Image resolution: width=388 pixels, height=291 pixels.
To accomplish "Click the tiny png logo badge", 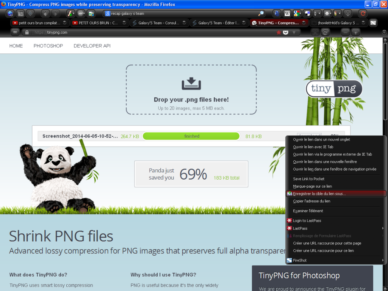I will (334, 89).
